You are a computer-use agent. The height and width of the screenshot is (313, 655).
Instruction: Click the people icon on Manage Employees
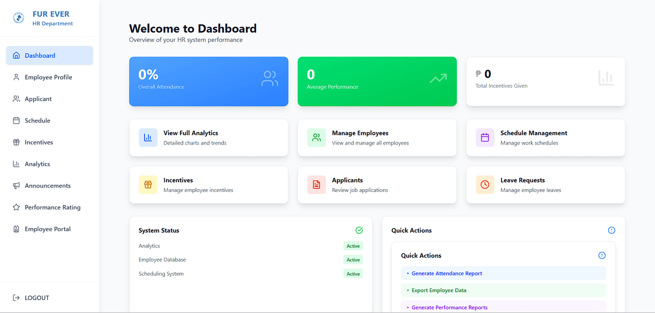tap(317, 138)
